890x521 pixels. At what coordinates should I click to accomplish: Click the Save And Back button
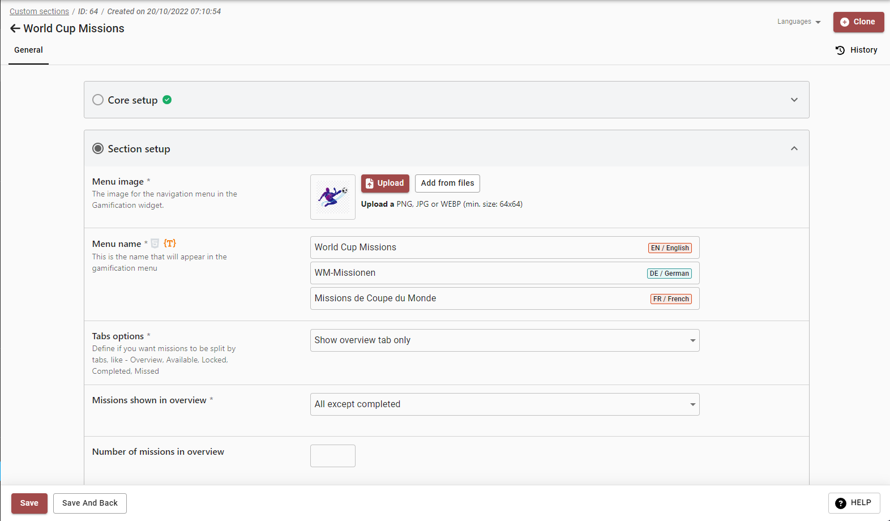[90, 503]
